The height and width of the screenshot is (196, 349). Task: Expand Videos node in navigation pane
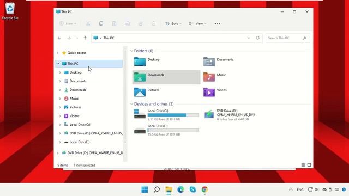tap(60, 116)
